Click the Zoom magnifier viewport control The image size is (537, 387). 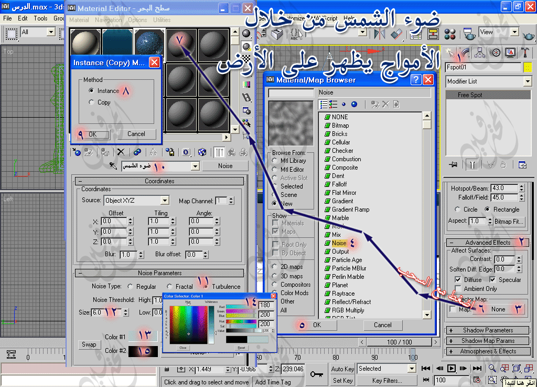pyautogui.click(x=492, y=369)
